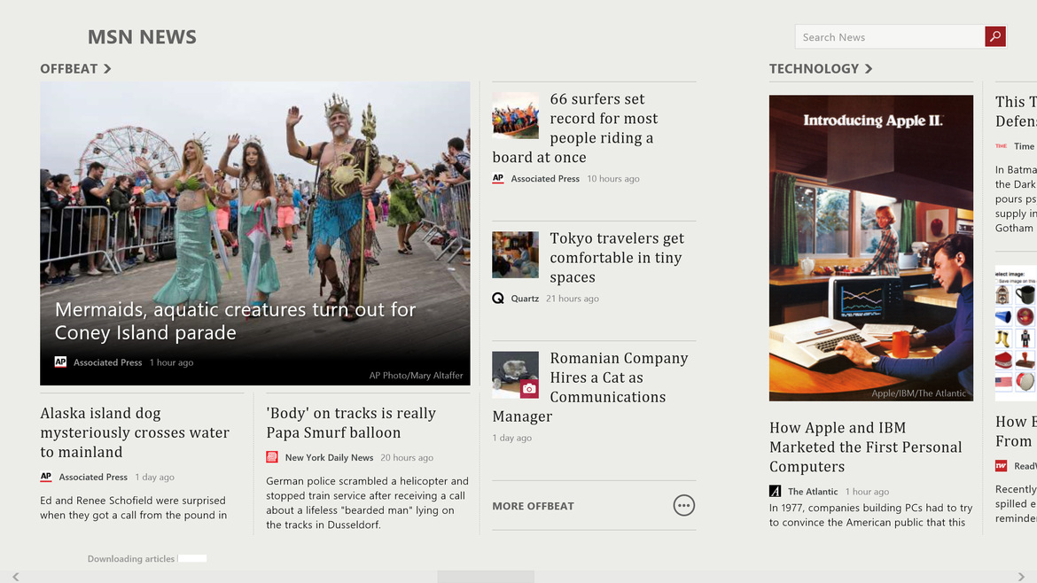Click the Romanian Company cat thumbnail
The height and width of the screenshot is (583, 1037).
tap(515, 374)
